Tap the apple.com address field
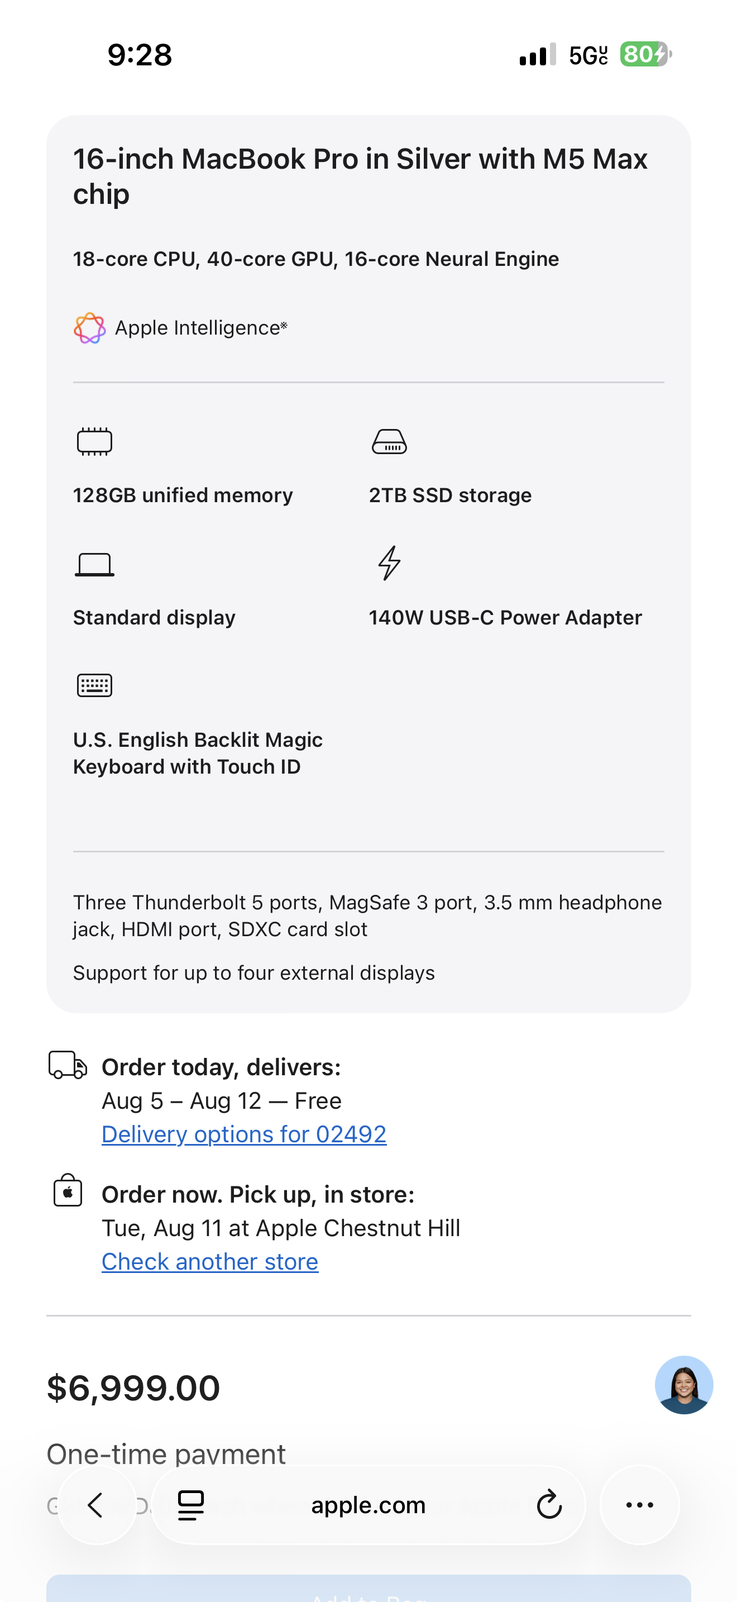 (x=368, y=1505)
